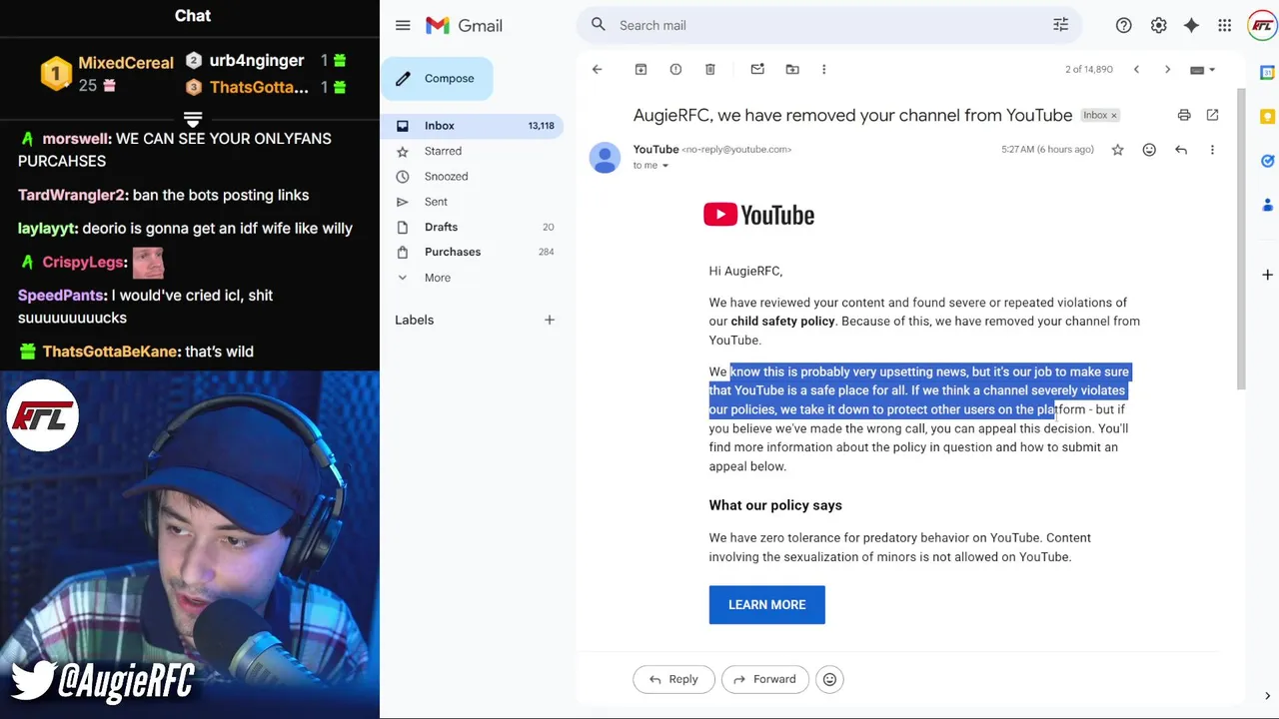1279x719 pixels.
Task: Add emoji reaction button beside Forward
Action: click(x=829, y=679)
